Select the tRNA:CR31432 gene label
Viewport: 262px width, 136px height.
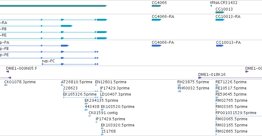click(224, 3)
